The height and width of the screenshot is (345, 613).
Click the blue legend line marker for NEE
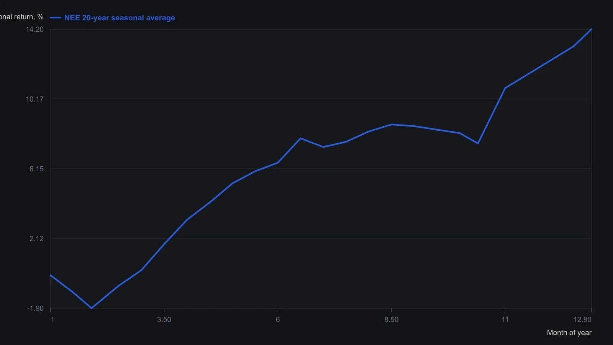[x=56, y=18]
